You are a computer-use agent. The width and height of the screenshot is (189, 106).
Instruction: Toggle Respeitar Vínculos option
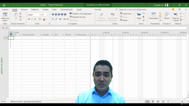[78, 17]
